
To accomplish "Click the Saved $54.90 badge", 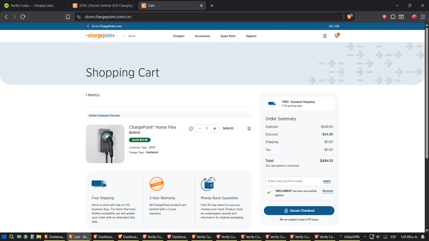I will 140,140.
